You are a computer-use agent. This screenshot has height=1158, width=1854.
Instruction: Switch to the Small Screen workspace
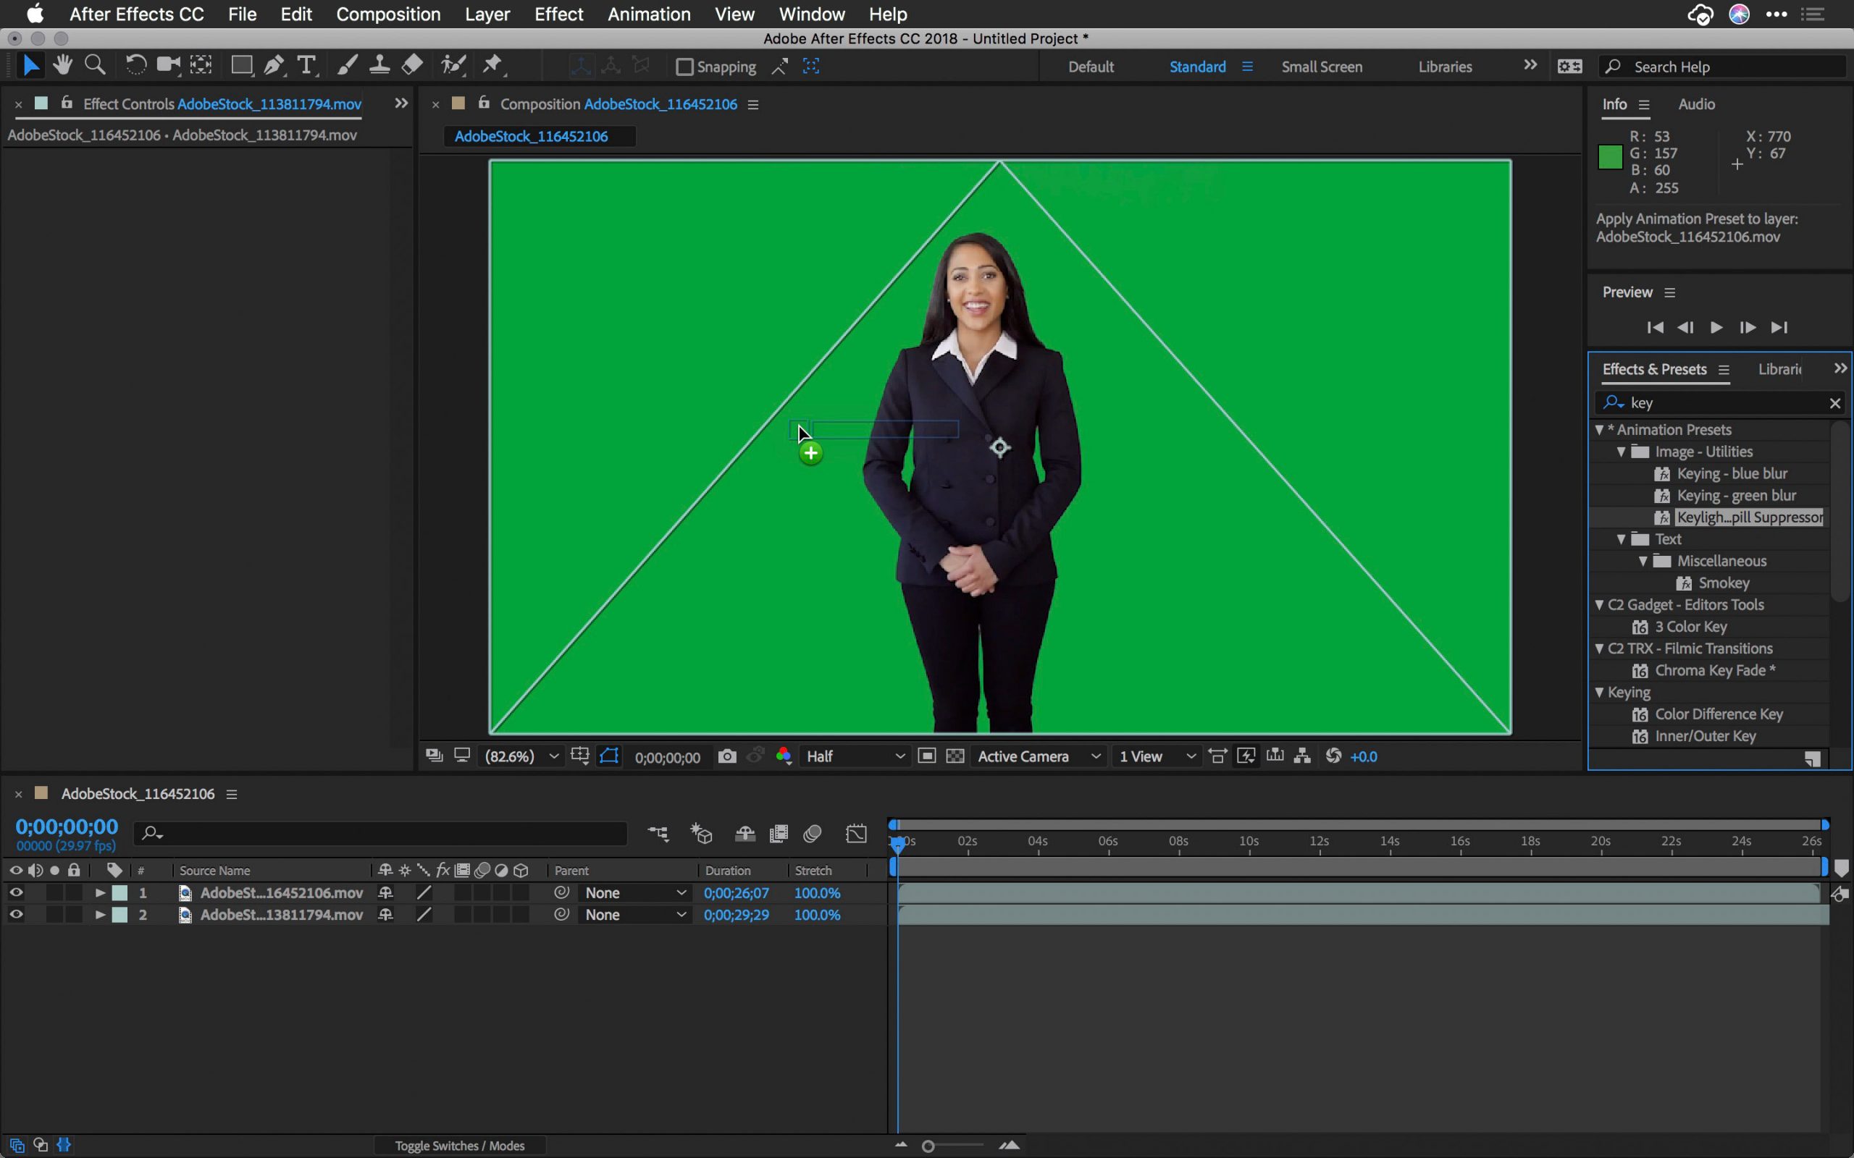[1322, 67]
